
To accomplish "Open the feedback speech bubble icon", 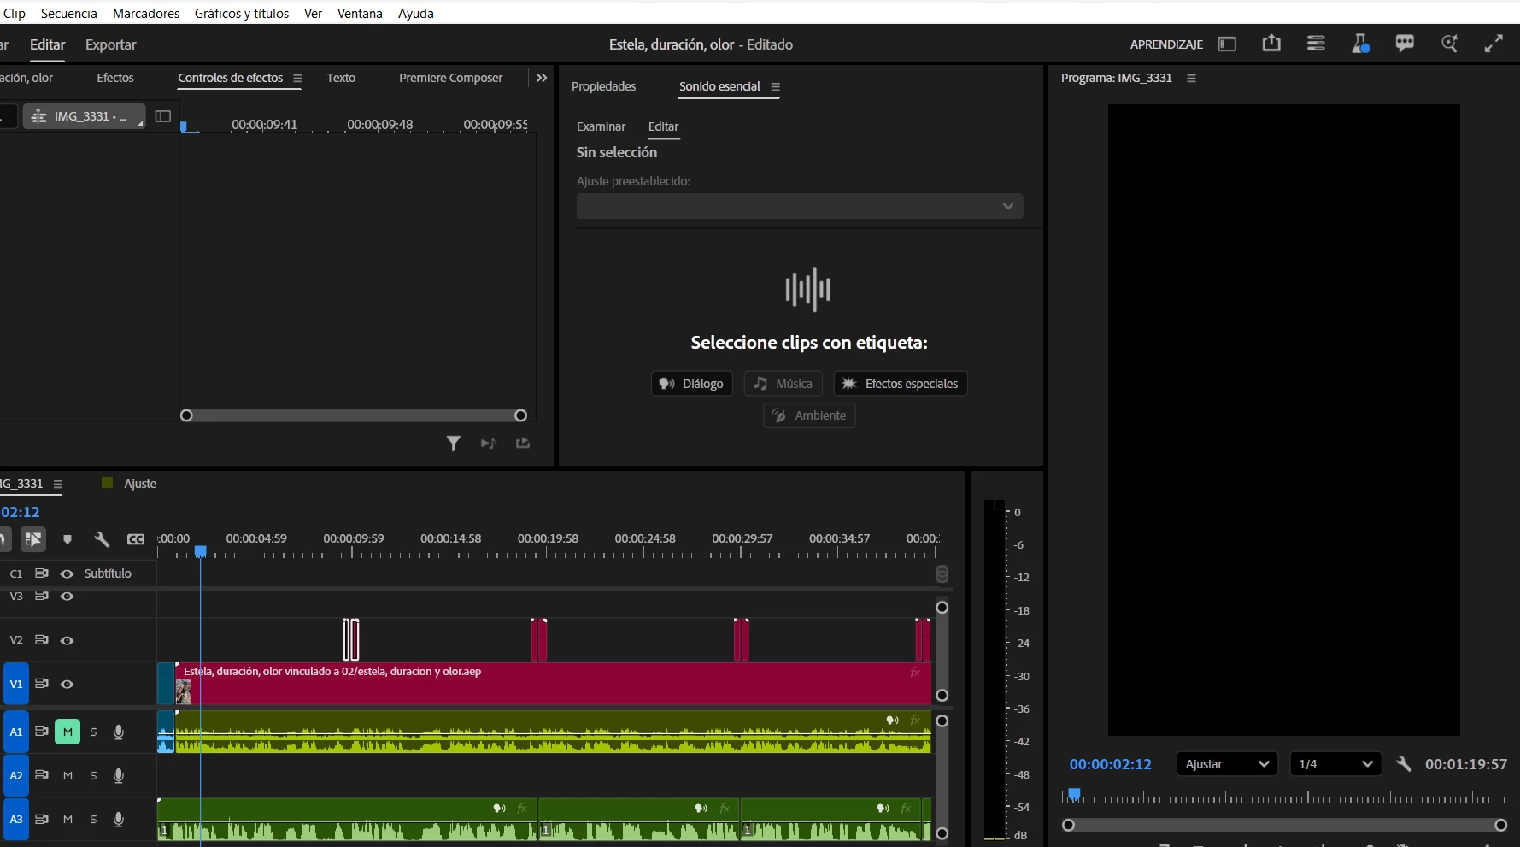I will (1405, 44).
